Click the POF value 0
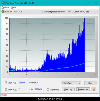Screen dimensions: 100x101 point(20,89)
